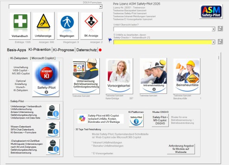Open the KI-Plattformen Safety-Pilot info button

[x=136, y=121]
